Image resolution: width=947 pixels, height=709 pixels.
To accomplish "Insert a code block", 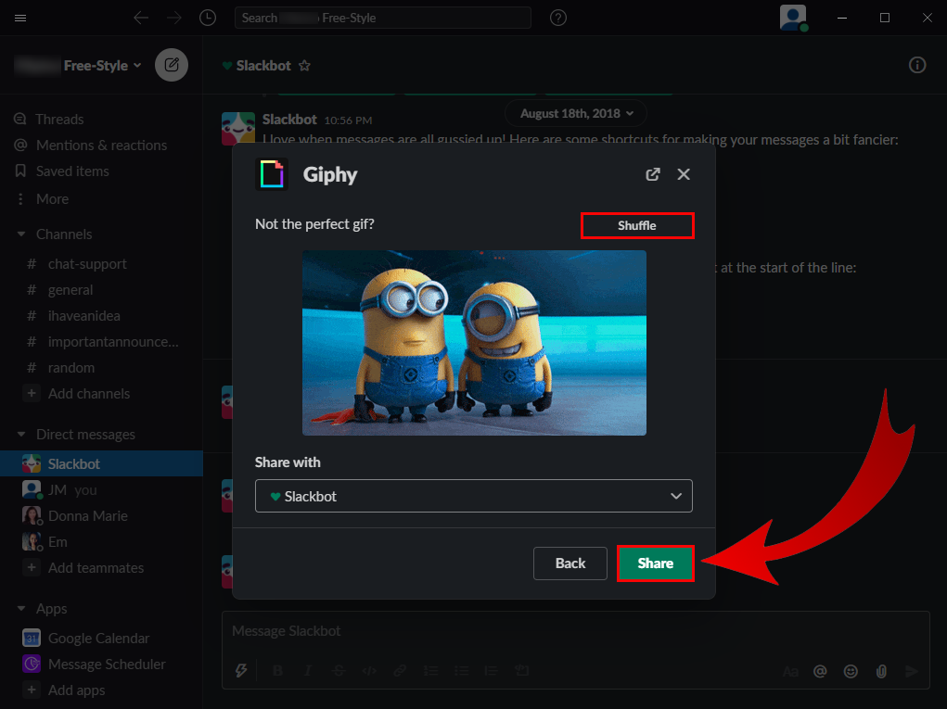I will click(522, 671).
